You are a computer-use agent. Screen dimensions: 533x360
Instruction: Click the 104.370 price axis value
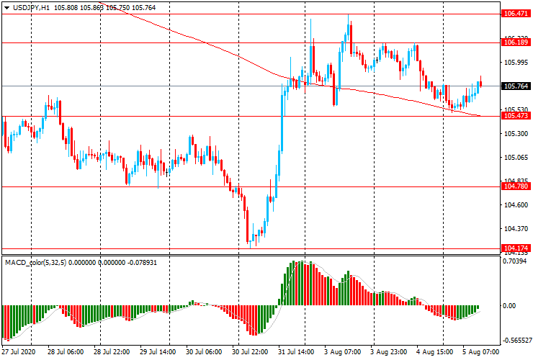516,229
